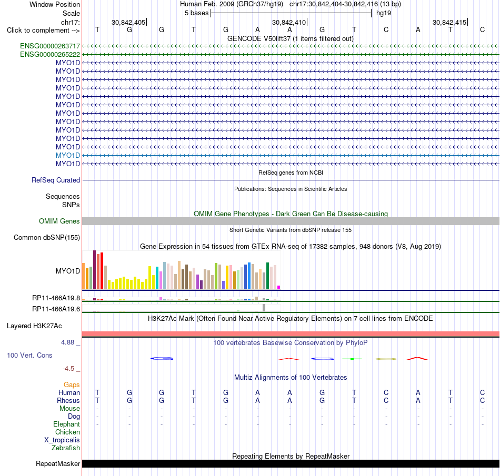Open 'RefSeq genes from NCBI' track title
Viewport: 500px width, 476px height.
tap(291, 173)
